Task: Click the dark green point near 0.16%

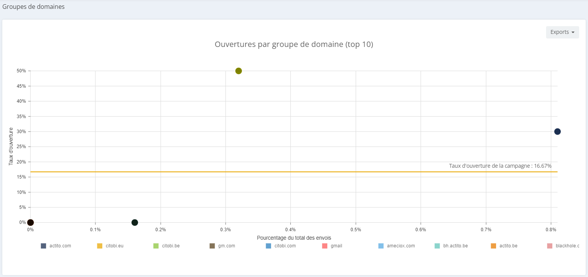Action: point(135,222)
